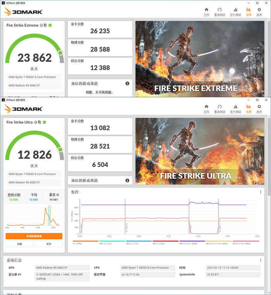Select 时间 value 2021-01-12 11:13
271x295 pixels.
tap(233, 268)
